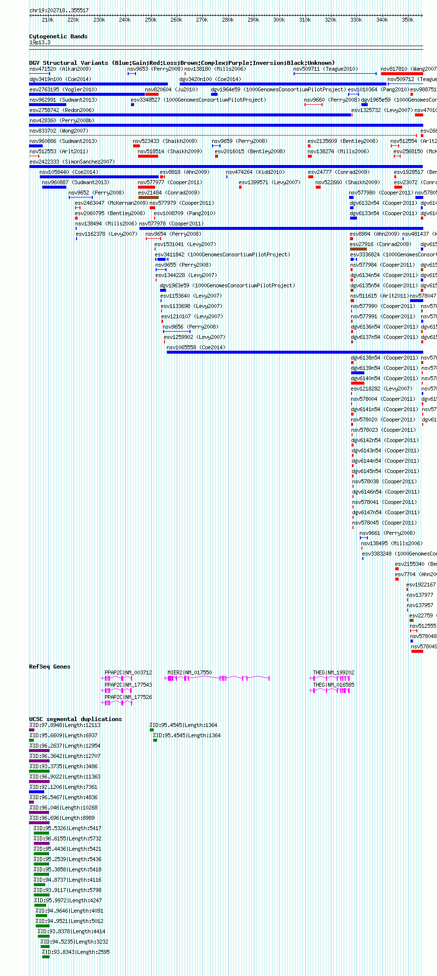The height and width of the screenshot is (976, 437).
Task: Open the DGV Structural Variants track title
Action: coord(182,63)
